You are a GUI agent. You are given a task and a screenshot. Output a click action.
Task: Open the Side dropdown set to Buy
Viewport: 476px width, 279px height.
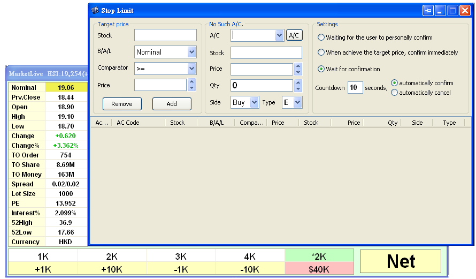pyautogui.click(x=254, y=102)
